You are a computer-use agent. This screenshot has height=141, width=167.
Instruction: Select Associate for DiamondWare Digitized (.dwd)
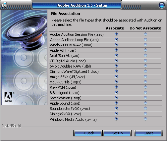[x=116, y=71]
